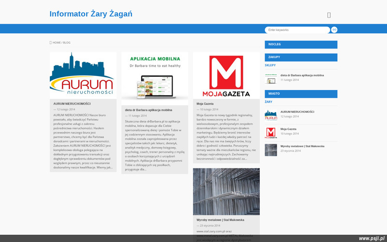The image size is (387, 242).
Task: Focus the Enter keywords search field
Action: pyautogui.click(x=297, y=30)
